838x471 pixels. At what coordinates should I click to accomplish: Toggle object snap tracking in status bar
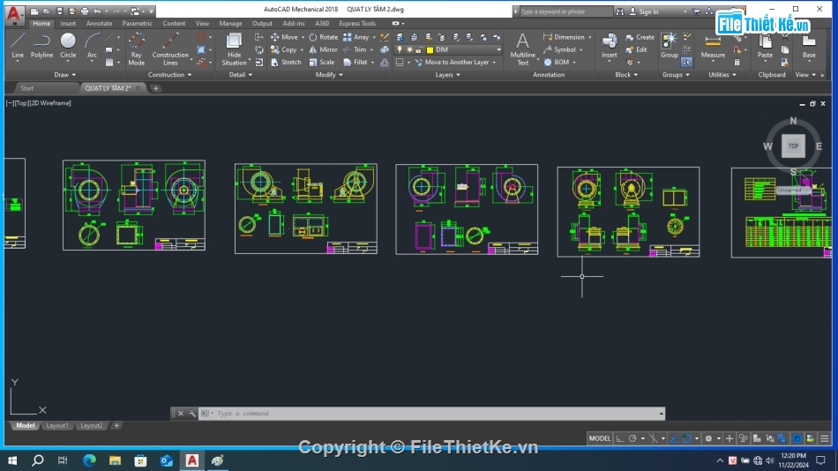tap(674, 438)
